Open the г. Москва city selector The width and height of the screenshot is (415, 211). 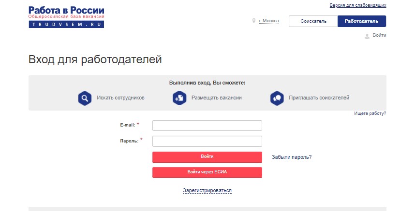pos(269,21)
